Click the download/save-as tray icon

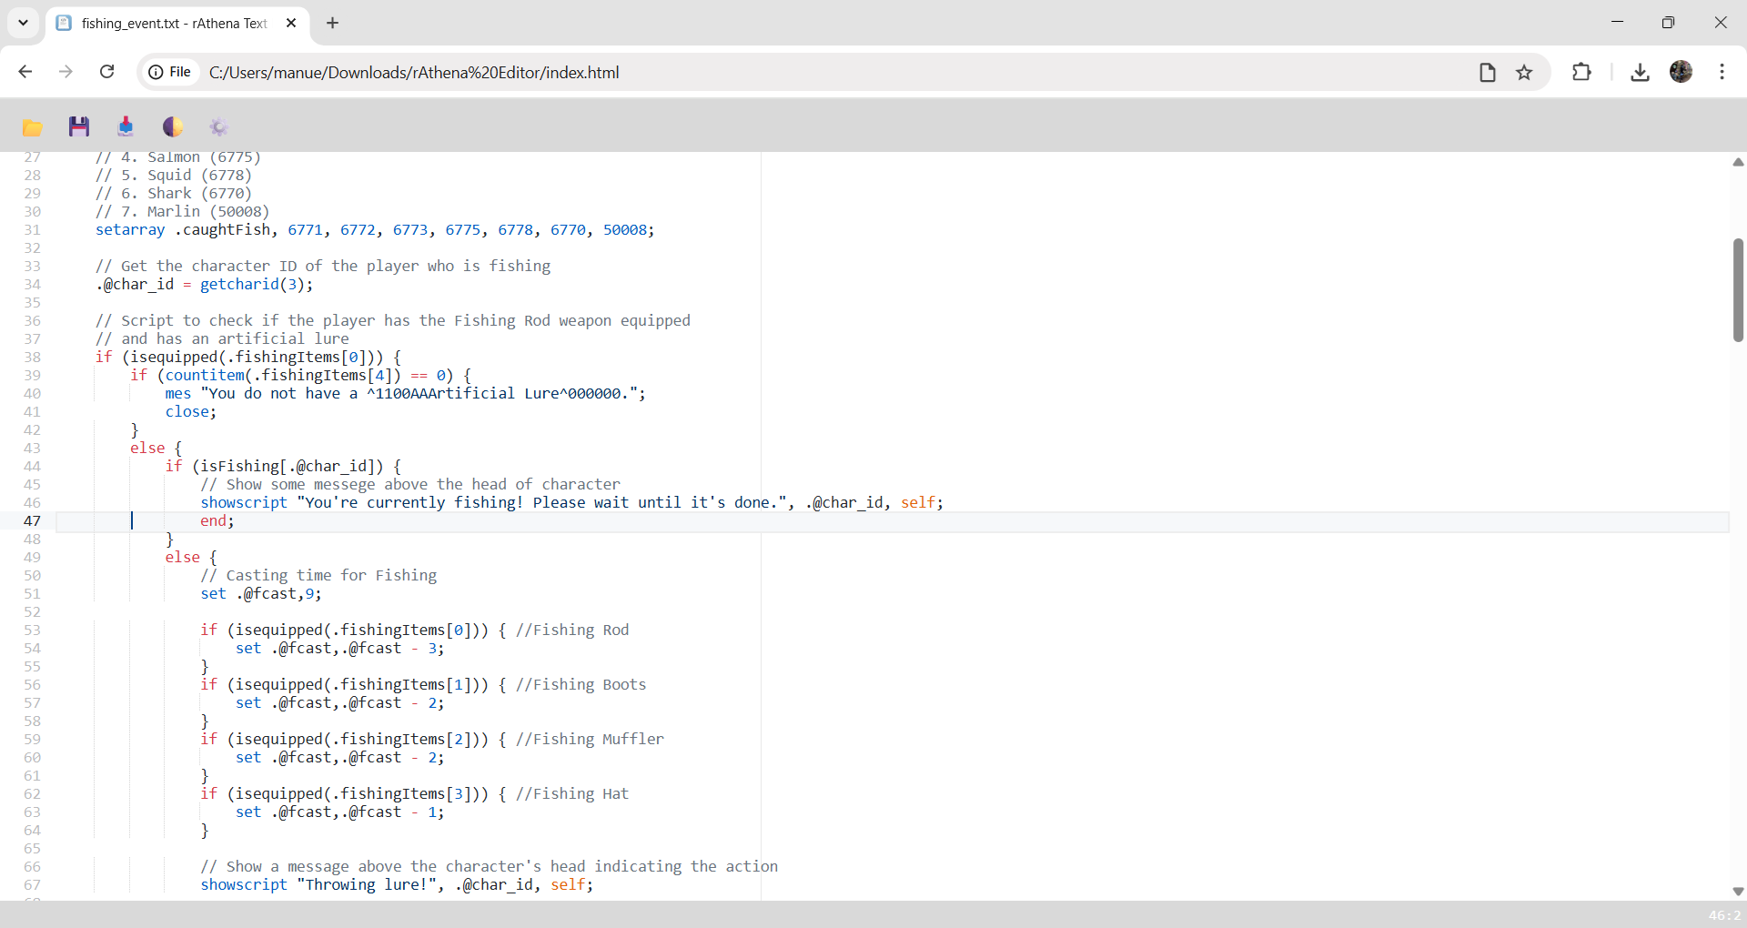[x=126, y=126]
